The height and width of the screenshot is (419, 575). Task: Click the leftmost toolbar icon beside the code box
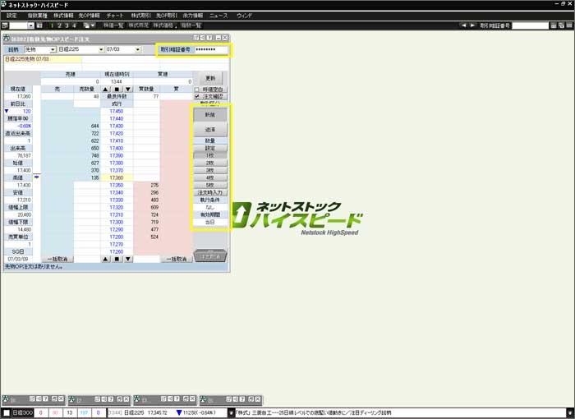5,25
